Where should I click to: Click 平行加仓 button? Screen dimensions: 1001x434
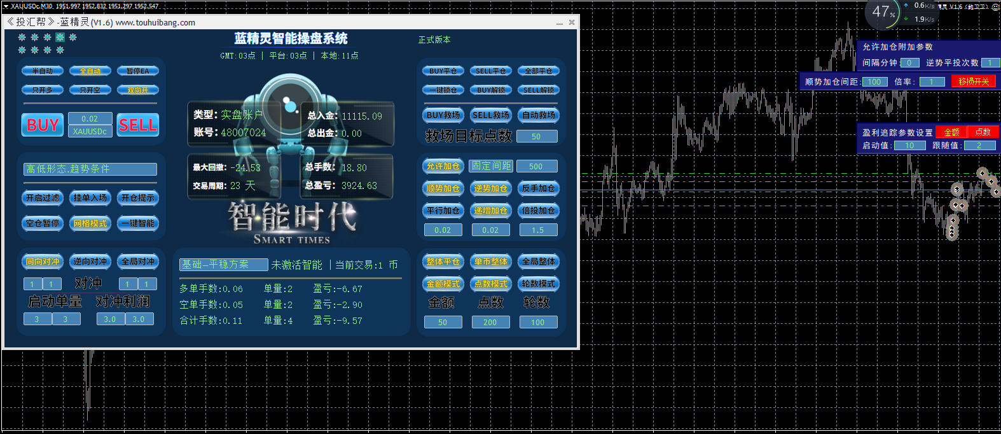pyautogui.click(x=443, y=211)
